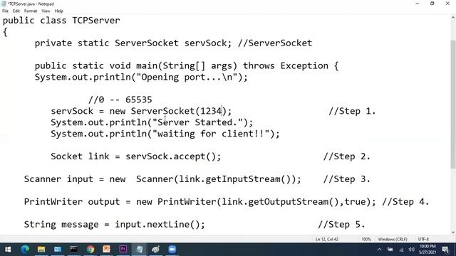456x256 pixels.
Task: Click the vertical scrollbar thumb
Action: click(x=453, y=105)
